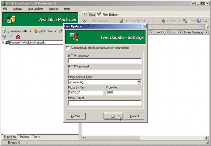Open the Wizards menu
The image size is (211, 146).
(x=53, y=9)
